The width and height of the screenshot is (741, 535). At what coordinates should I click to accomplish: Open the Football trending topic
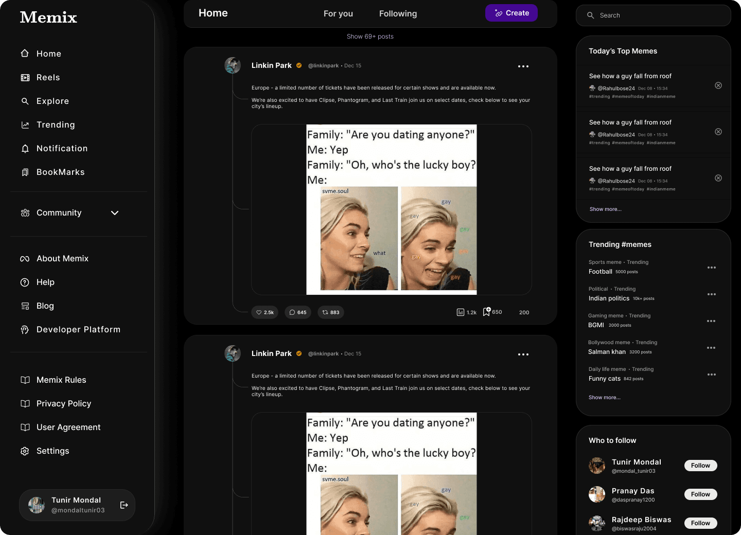(601, 272)
